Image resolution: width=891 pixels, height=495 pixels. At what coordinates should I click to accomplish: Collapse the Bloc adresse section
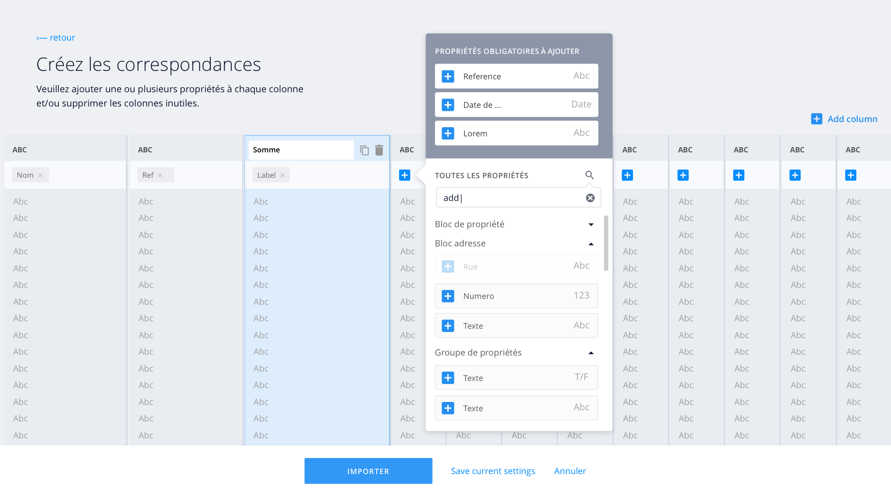coord(591,244)
